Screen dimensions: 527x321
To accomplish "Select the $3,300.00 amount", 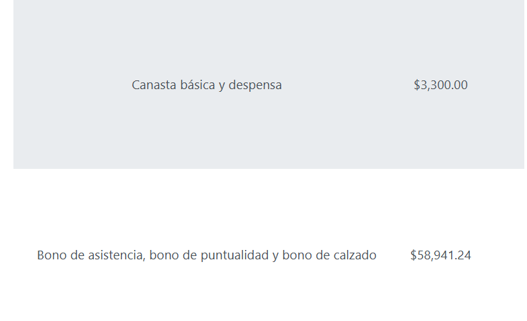I will point(440,85).
